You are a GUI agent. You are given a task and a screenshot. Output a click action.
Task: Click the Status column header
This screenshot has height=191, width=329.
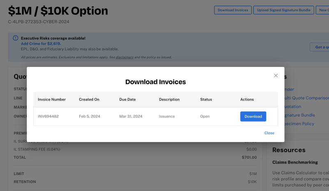click(206, 99)
